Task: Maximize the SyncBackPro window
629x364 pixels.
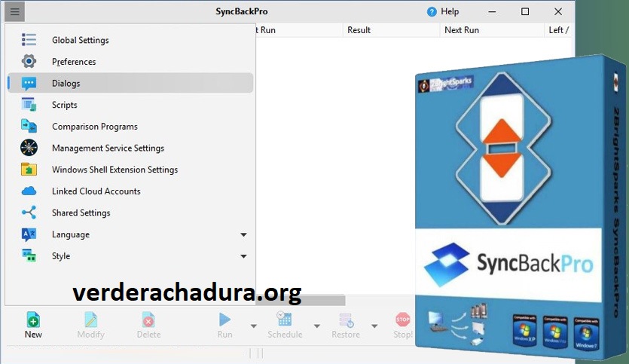Action: click(x=525, y=11)
